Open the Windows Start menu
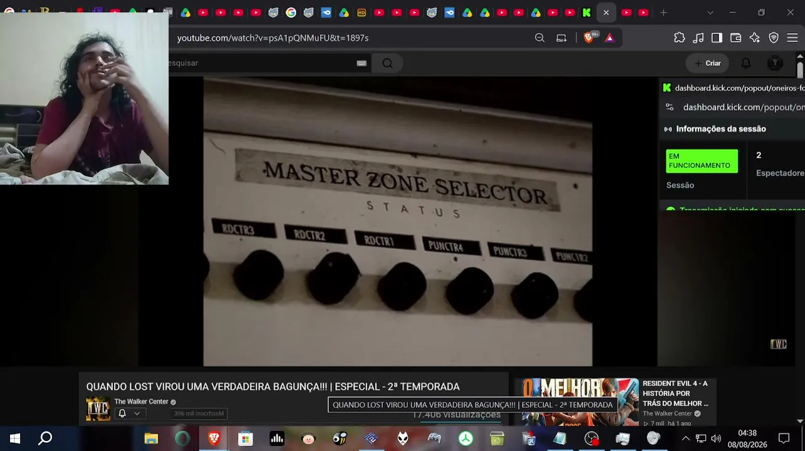 click(x=15, y=438)
